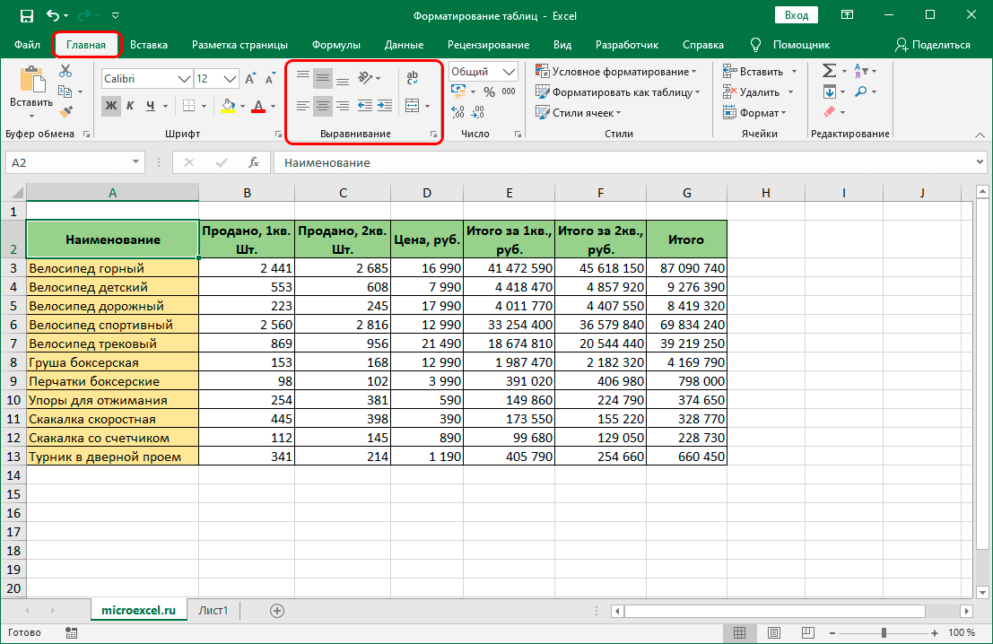Click the Wrap Text icon
This screenshot has height=644, width=993.
[413, 78]
